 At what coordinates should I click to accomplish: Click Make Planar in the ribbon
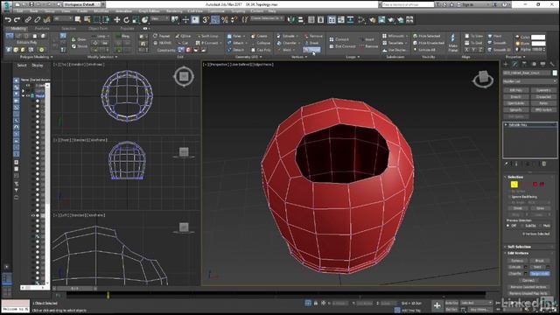click(x=453, y=43)
